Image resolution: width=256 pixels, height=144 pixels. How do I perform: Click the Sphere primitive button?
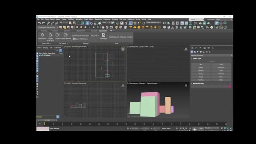[201, 68]
